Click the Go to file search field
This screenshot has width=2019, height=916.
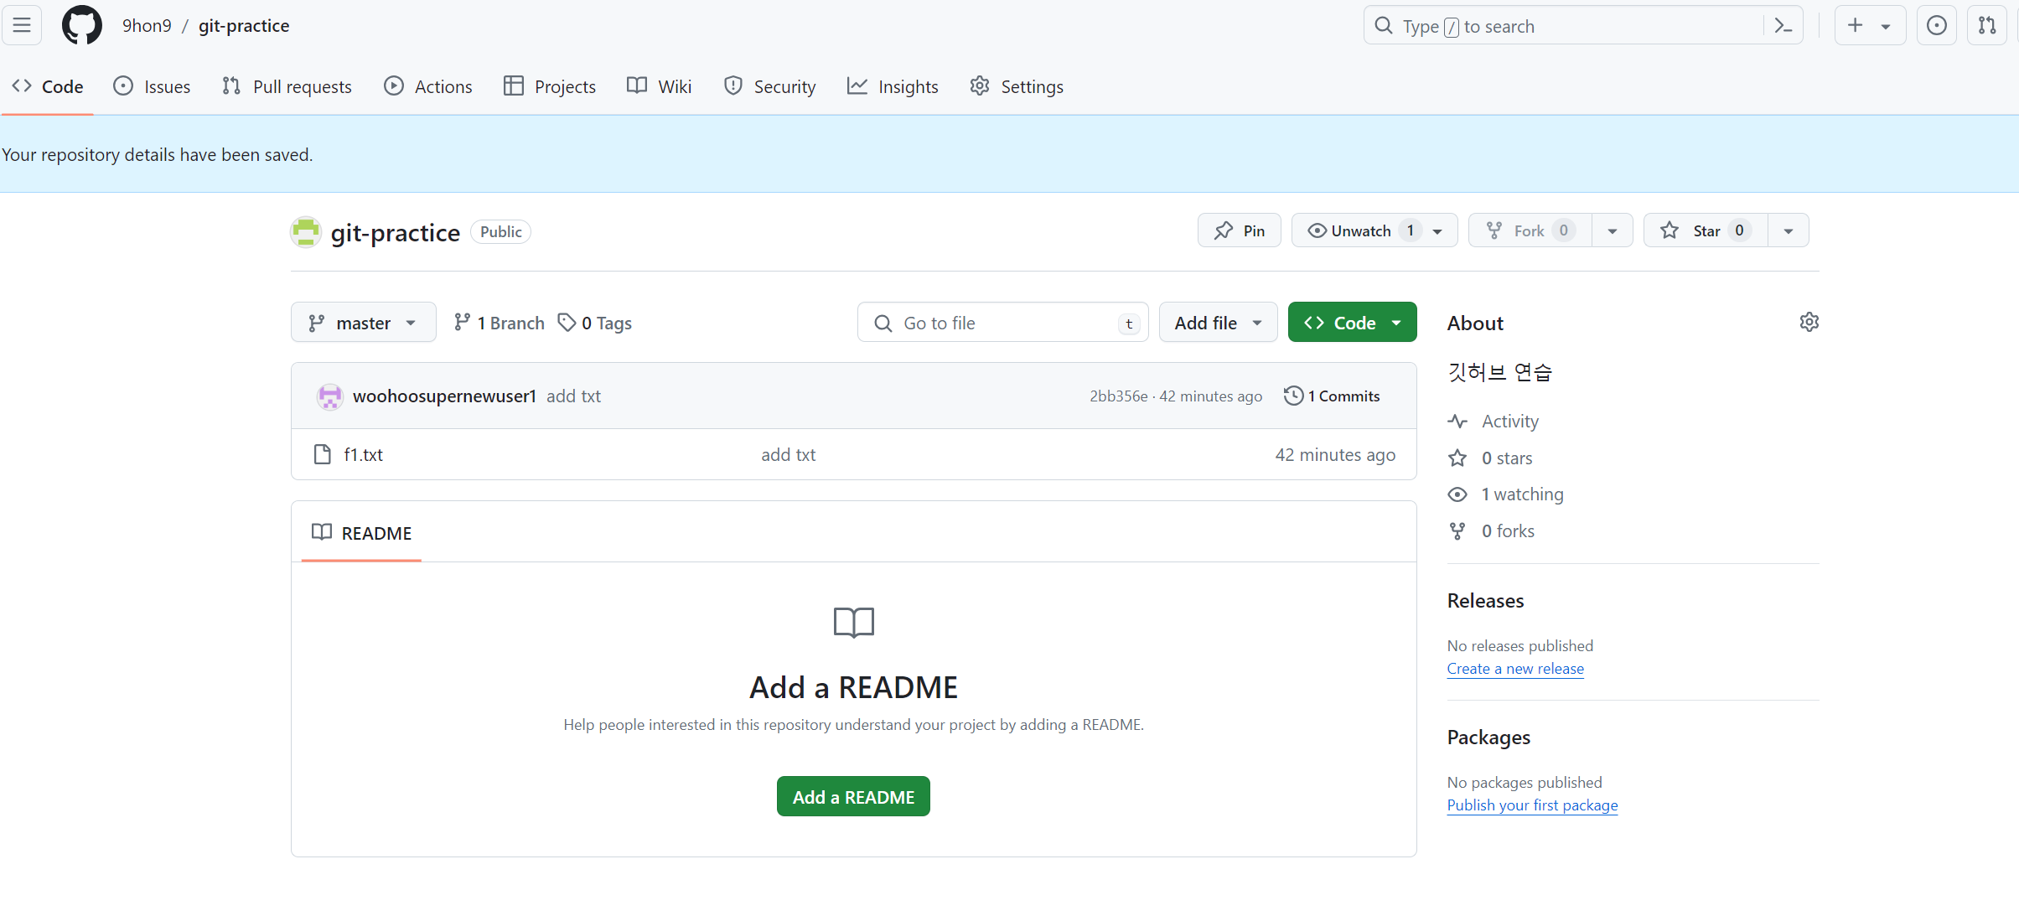tap(1002, 323)
